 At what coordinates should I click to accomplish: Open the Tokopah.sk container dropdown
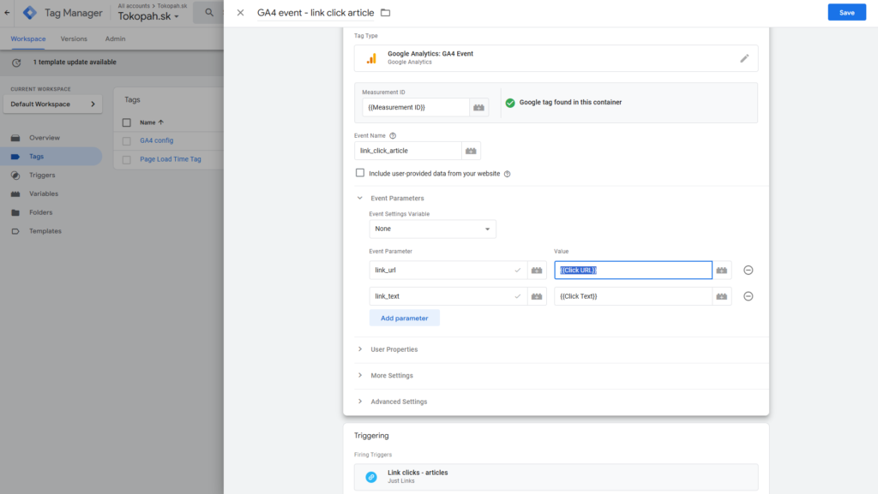point(148,16)
